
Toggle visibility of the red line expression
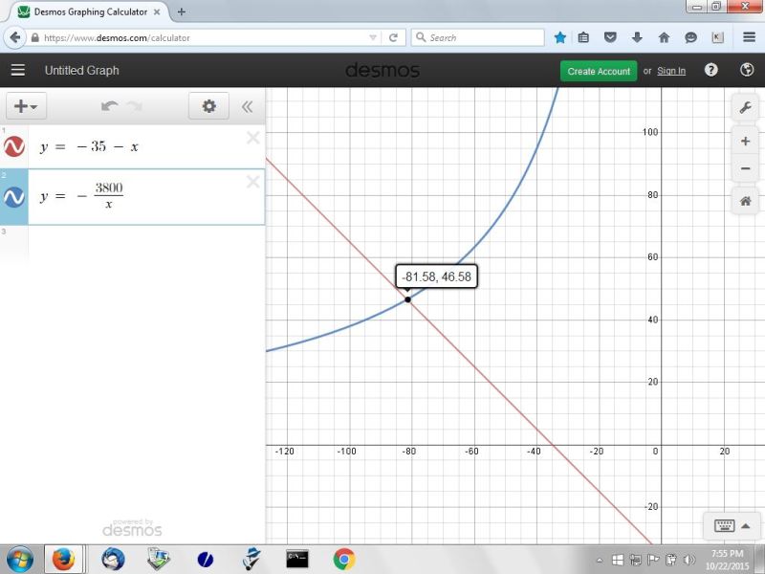point(14,146)
